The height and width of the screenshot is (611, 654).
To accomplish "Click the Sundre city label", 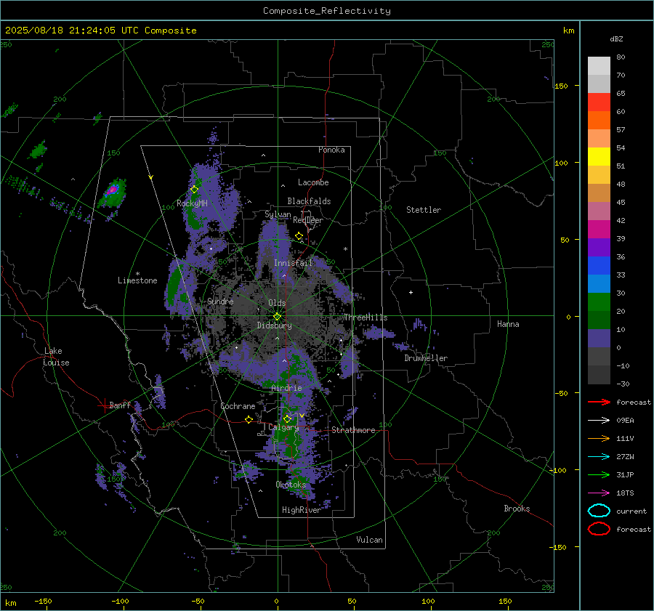I will 220,302.
